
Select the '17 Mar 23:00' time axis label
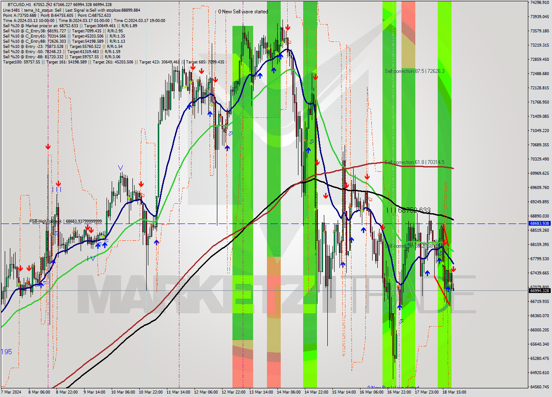point(427,392)
